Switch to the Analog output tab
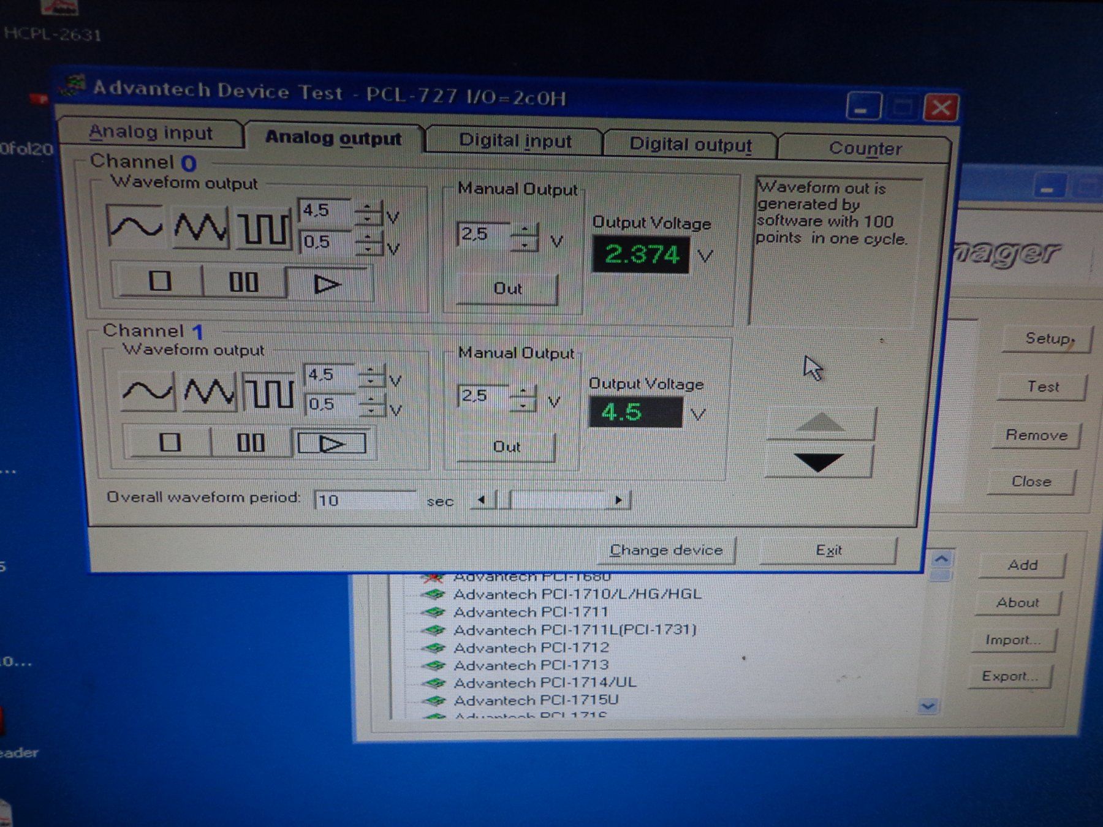This screenshot has height=827, width=1103. pyautogui.click(x=333, y=137)
